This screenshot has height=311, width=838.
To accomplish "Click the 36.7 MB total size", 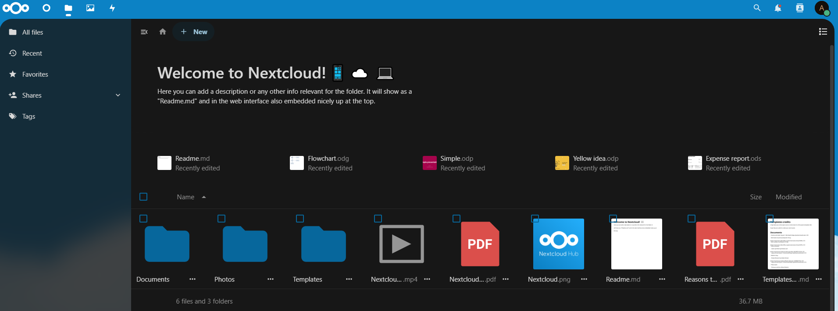I will 750,301.
